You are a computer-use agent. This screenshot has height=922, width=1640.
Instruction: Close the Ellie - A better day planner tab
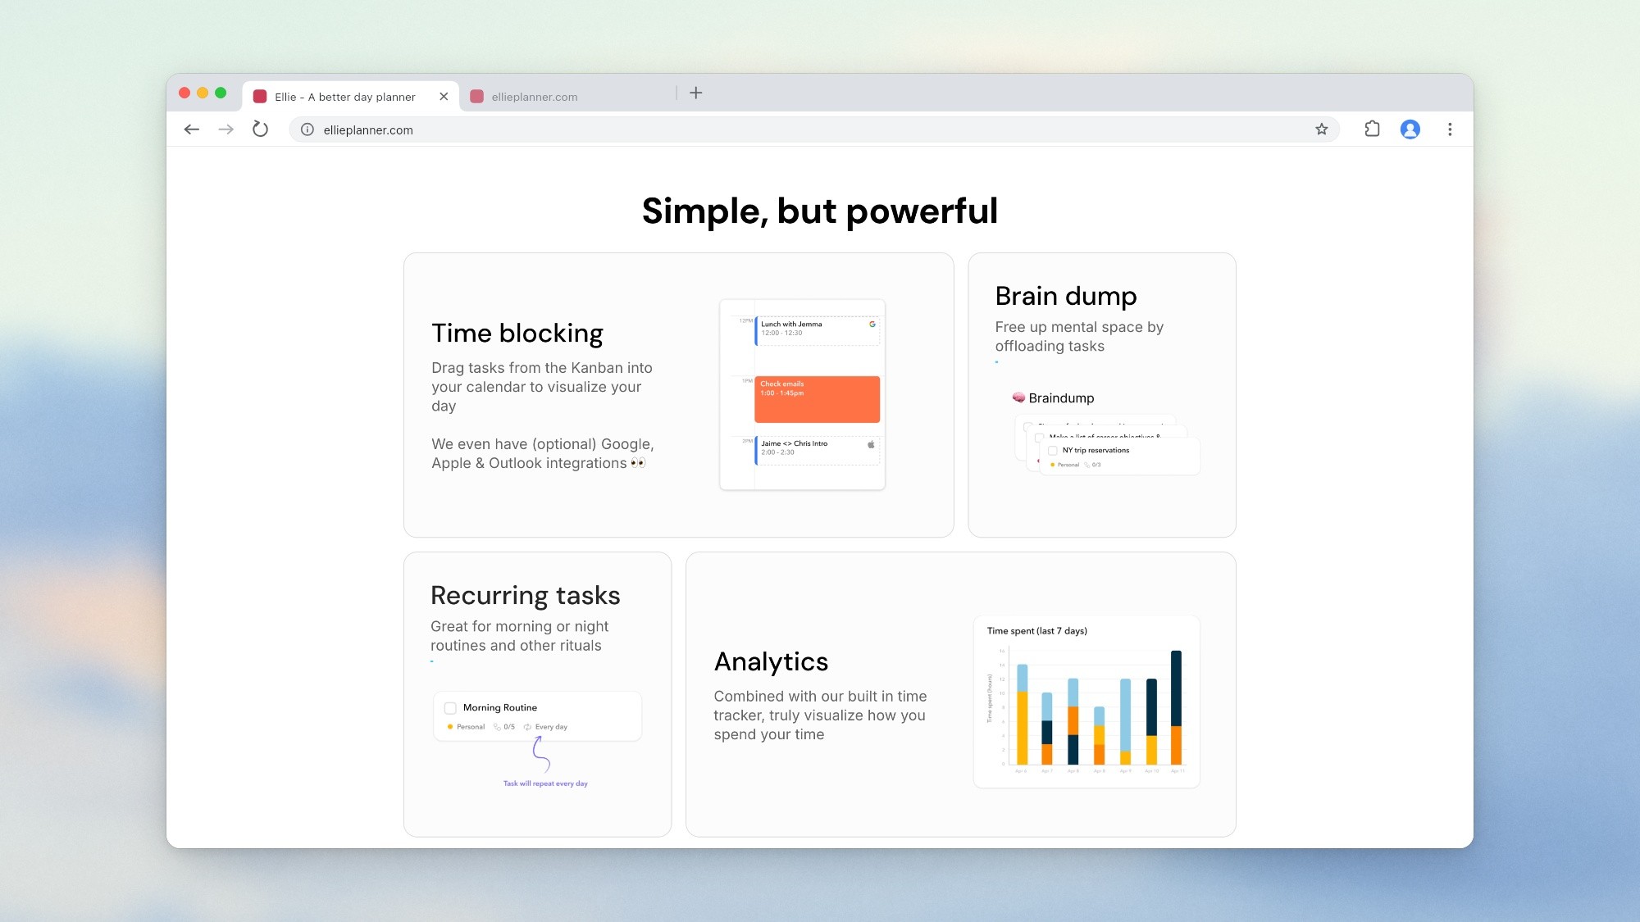pos(444,97)
